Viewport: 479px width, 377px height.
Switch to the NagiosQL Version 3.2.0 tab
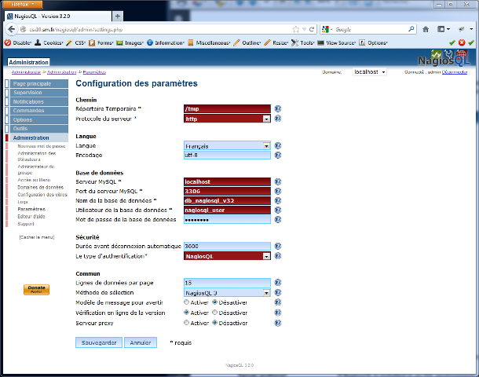[58, 16]
